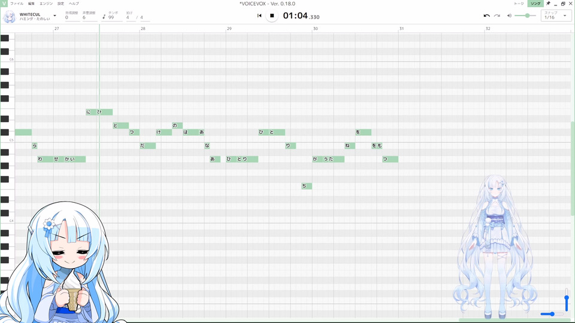Redo the last undone edit
575x323 pixels.
click(x=497, y=16)
